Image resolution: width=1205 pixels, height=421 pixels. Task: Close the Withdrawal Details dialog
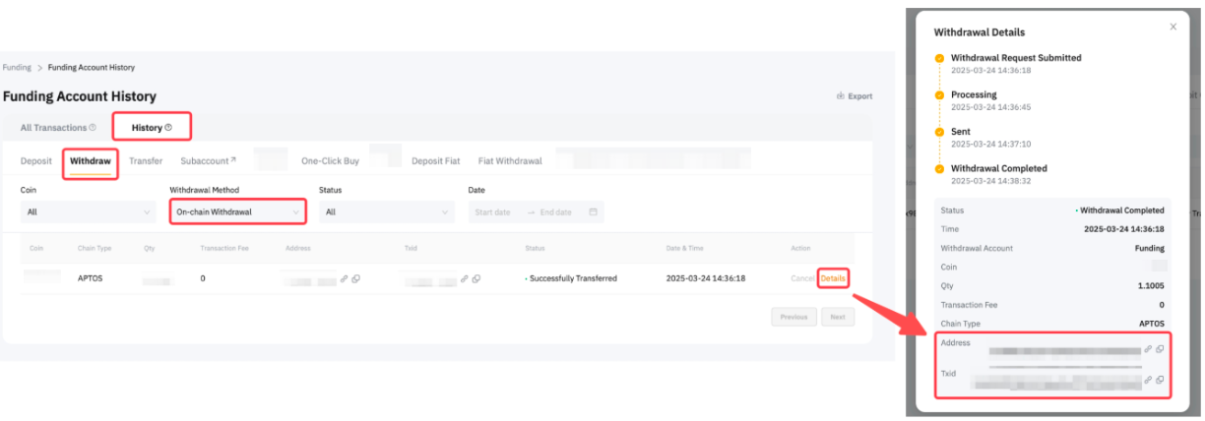click(x=1173, y=27)
